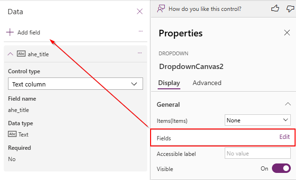Click the thumbs down feedback icon
Image resolution: width=296 pixels, height=180 pixels.
pyautogui.click(x=290, y=9)
